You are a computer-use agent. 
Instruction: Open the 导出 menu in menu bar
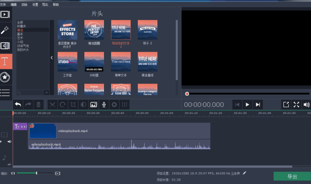(45, 5)
